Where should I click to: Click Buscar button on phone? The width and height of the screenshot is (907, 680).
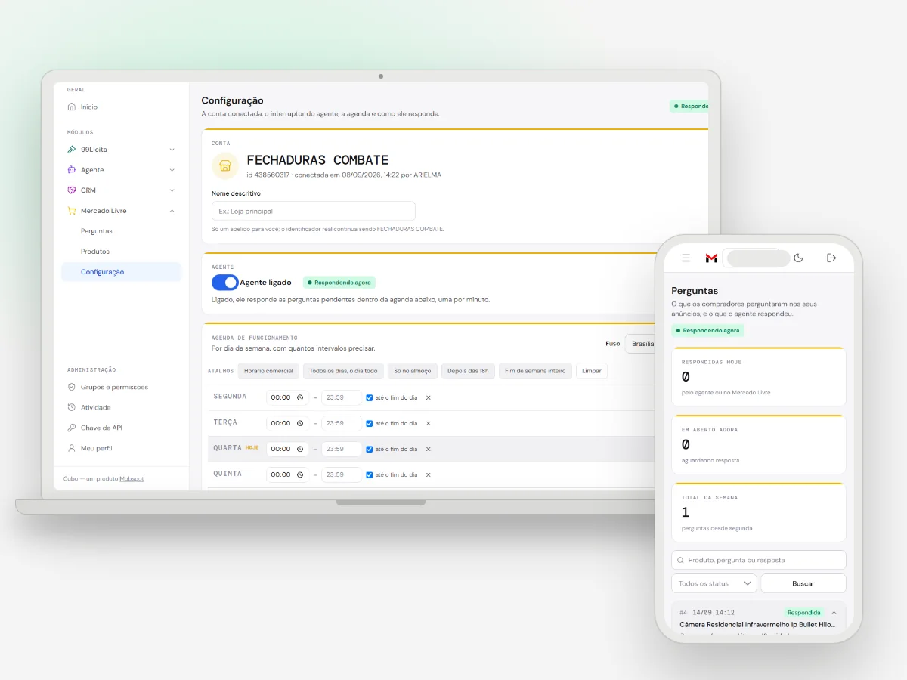pos(803,583)
